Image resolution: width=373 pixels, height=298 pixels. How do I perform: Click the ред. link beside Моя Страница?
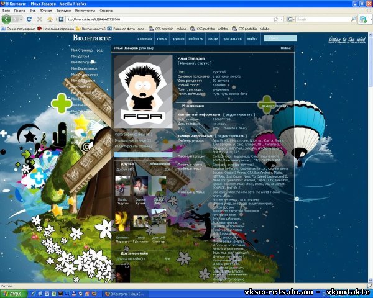[x=99, y=50]
